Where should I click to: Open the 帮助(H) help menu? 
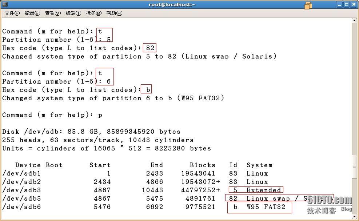114,13
